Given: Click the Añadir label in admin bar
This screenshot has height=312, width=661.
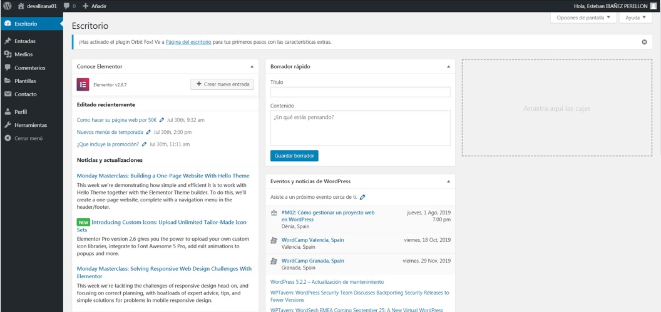Looking at the screenshot, I should pos(99,6).
